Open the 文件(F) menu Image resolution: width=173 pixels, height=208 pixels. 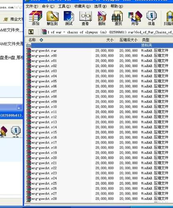(32, 6)
